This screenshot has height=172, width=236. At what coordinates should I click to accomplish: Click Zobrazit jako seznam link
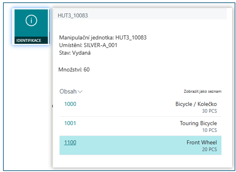[x=202, y=91]
